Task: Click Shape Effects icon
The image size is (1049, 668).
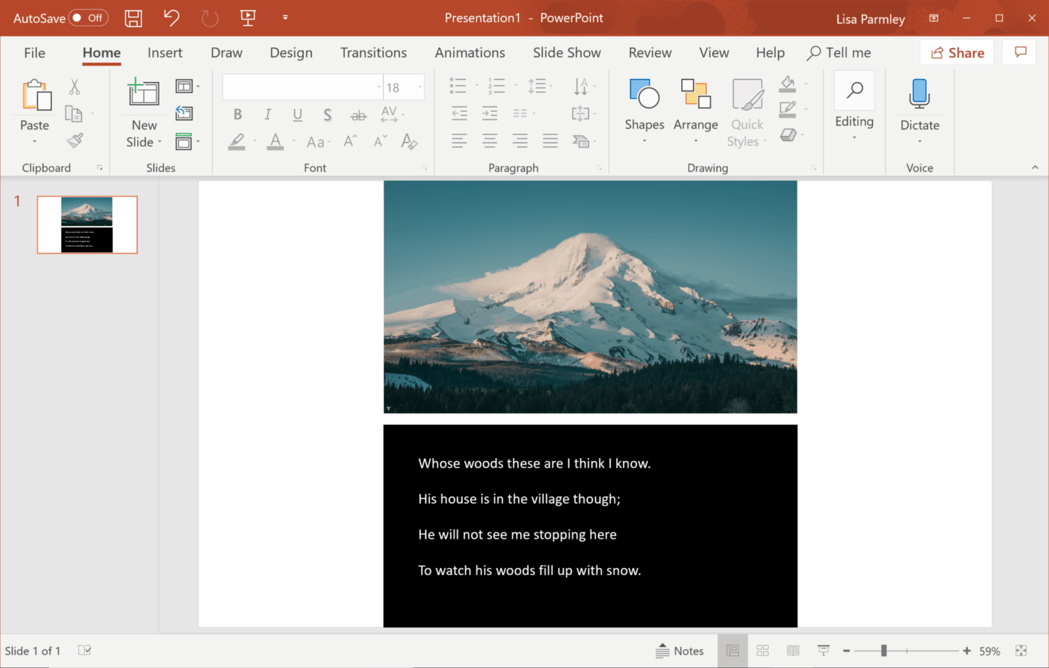Action: coord(787,134)
